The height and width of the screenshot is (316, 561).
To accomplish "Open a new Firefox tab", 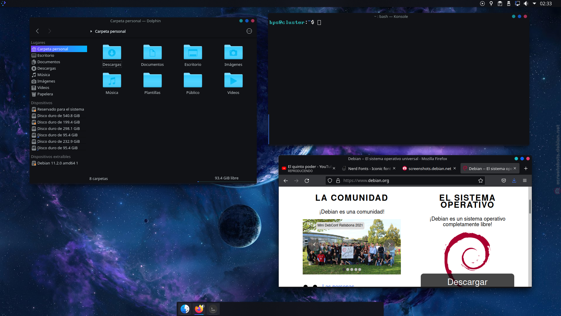I will (x=526, y=168).
